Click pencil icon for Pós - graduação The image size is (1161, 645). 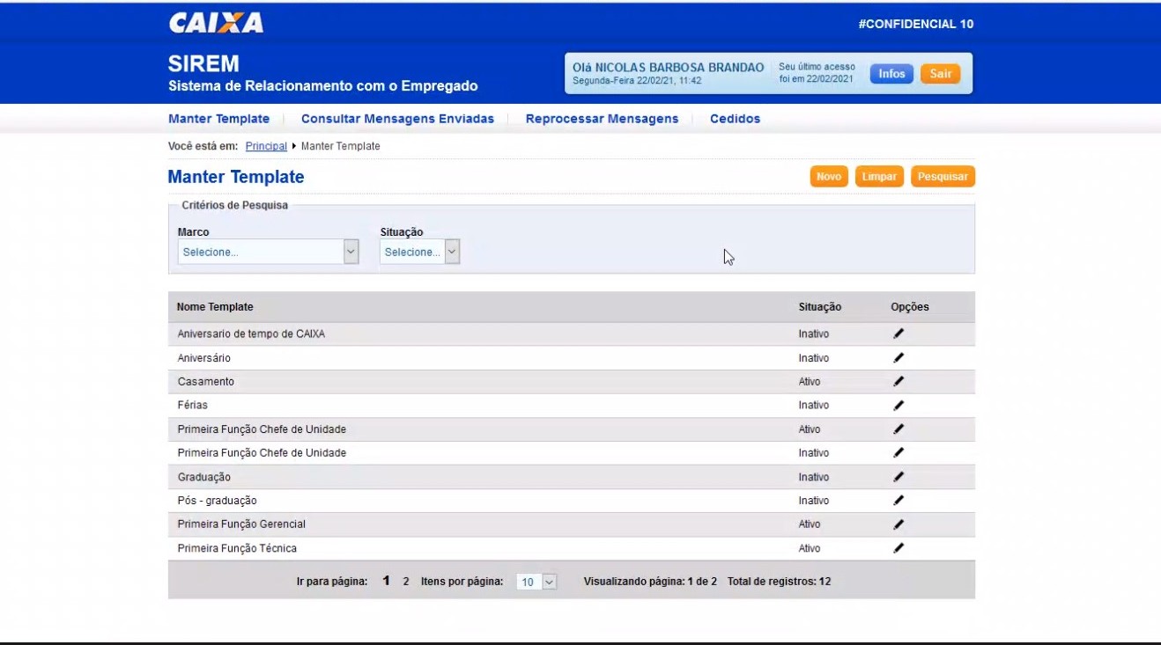898,500
